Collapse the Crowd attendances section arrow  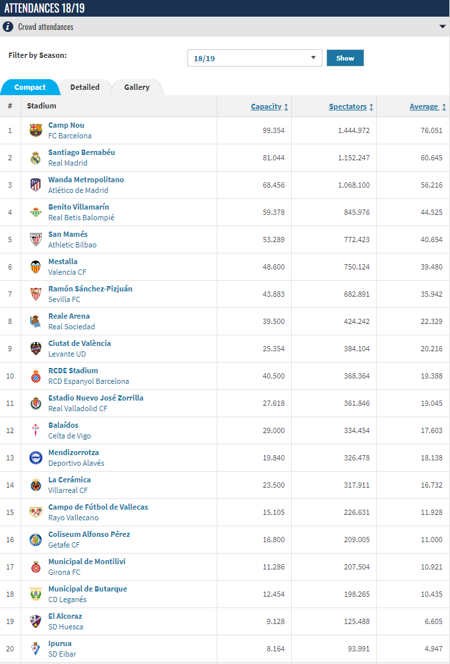tap(442, 27)
